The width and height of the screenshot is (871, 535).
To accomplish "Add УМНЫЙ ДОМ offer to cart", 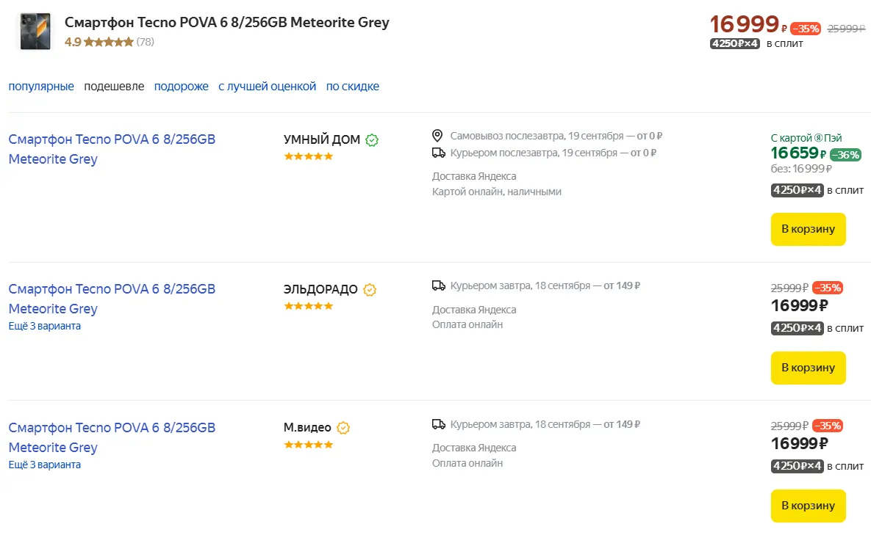I will coord(808,229).
